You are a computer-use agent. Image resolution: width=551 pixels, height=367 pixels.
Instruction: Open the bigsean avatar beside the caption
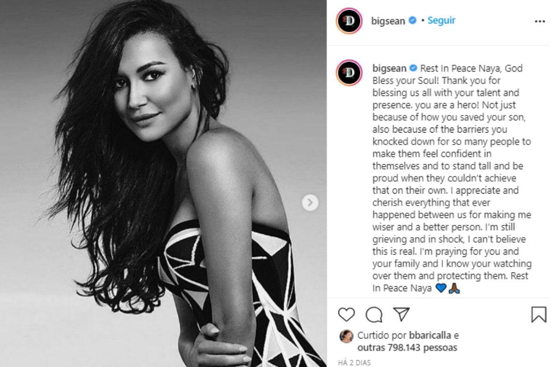click(349, 72)
